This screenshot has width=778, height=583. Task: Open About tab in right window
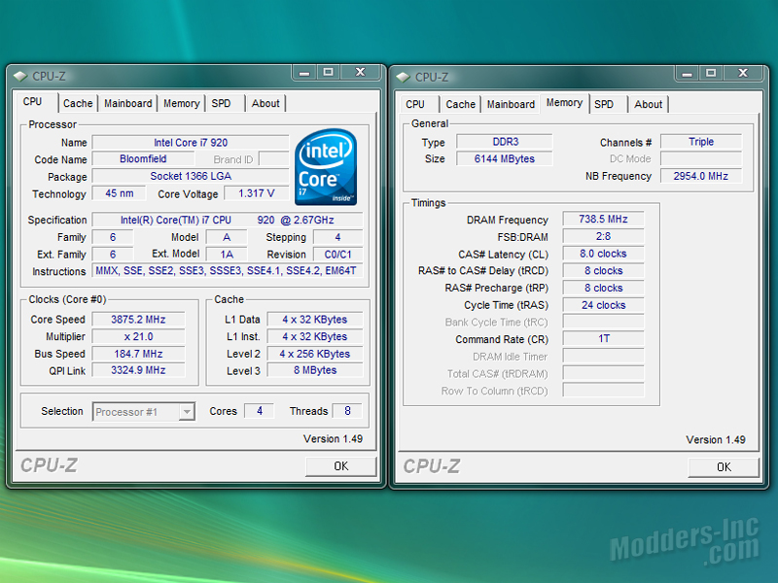coord(649,104)
